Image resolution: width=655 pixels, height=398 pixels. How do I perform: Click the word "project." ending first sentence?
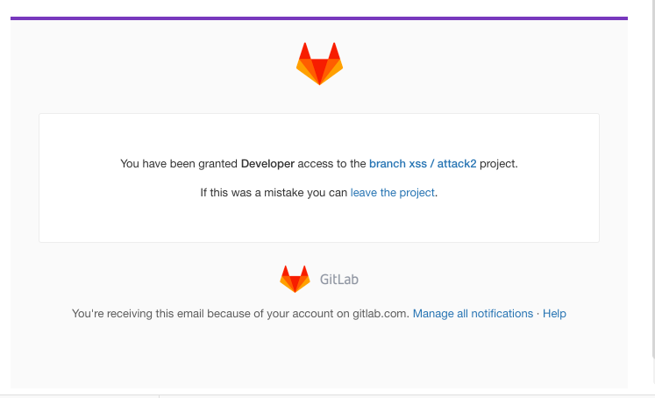[x=499, y=164]
